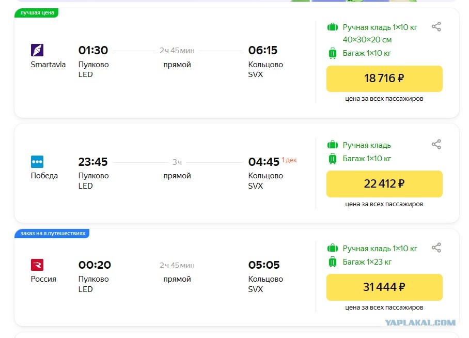
Task: Click the green baggage icon for Россия
Action: [333, 262]
